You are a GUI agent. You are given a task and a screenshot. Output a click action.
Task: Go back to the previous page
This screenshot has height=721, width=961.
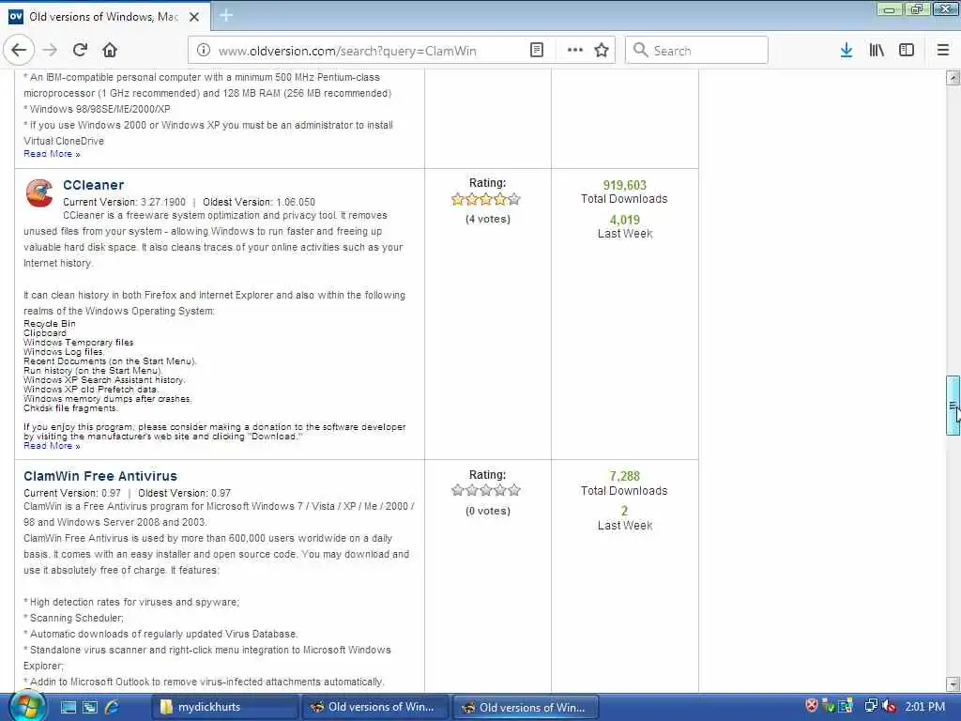pyautogui.click(x=19, y=51)
